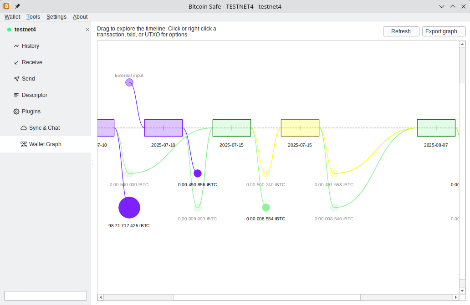This screenshot has width=470, height=305.
Task: Click the External input label
Action: point(129,76)
